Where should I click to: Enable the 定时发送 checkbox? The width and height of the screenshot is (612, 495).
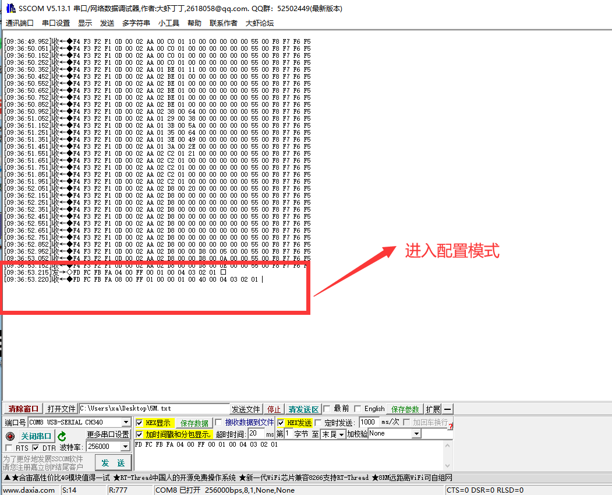pos(318,423)
